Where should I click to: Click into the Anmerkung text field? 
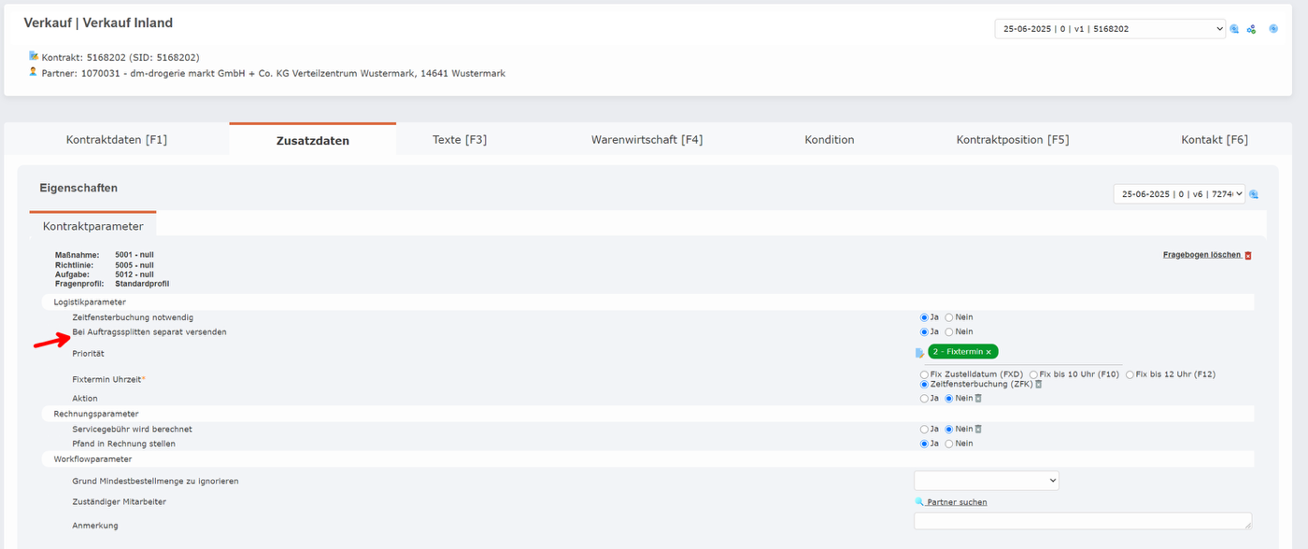[x=1082, y=522]
